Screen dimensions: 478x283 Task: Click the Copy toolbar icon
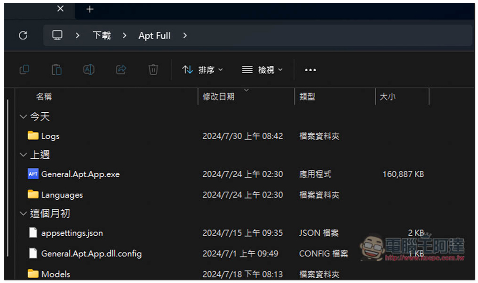pos(24,69)
